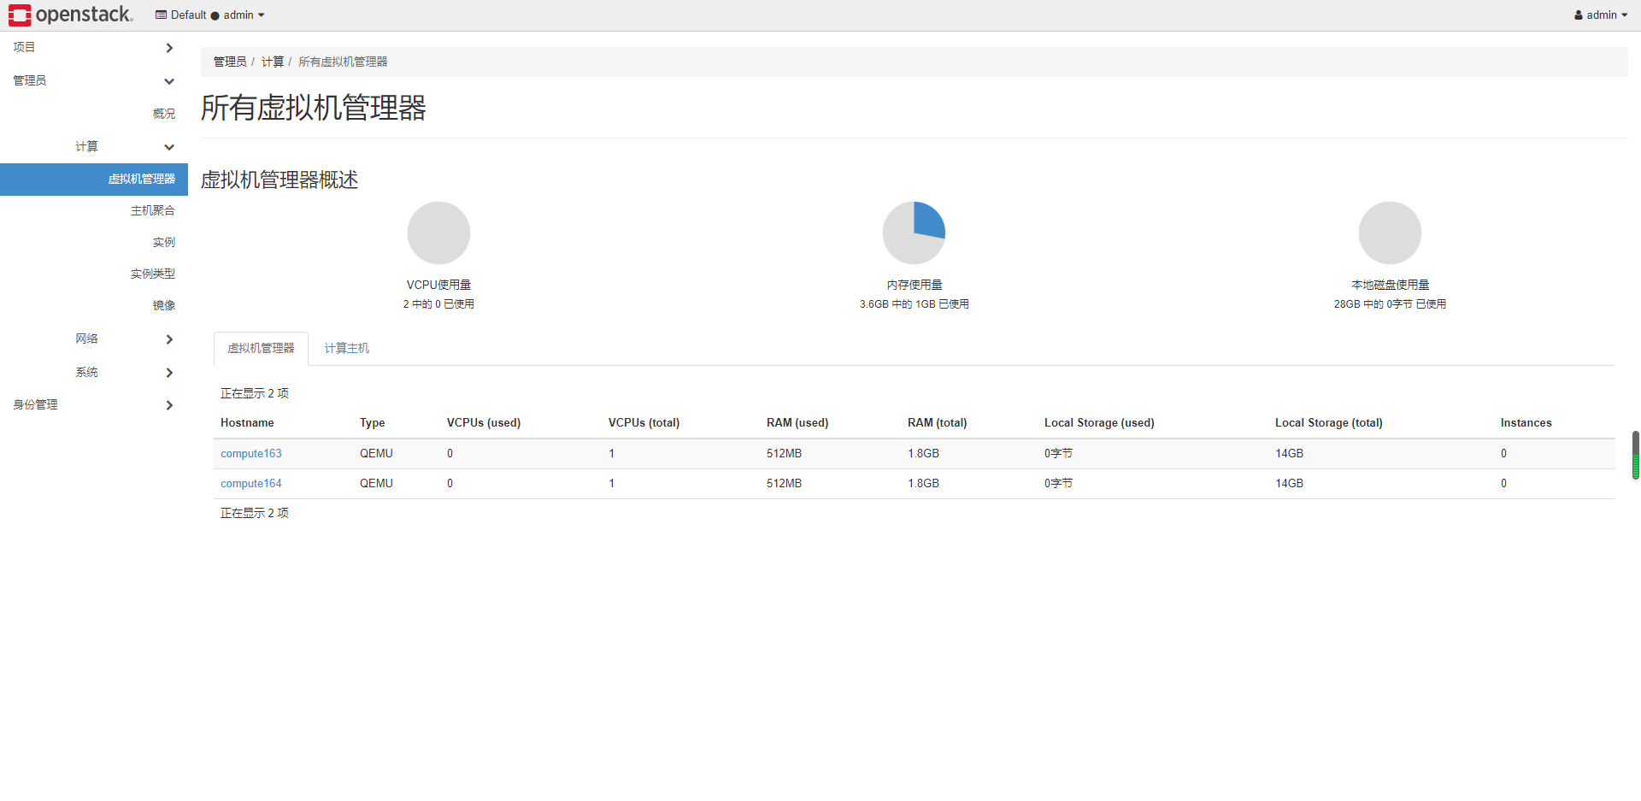Image resolution: width=1641 pixels, height=801 pixels.
Task: Open compute163 hypervisor details
Action: tap(250, 453)
